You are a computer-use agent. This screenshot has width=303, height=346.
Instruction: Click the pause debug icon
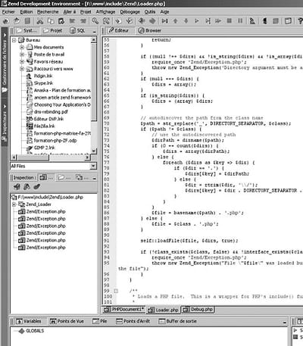click(x=240, y=20)
